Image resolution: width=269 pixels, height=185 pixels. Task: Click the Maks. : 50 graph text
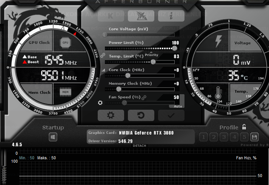tap(46, 158)
